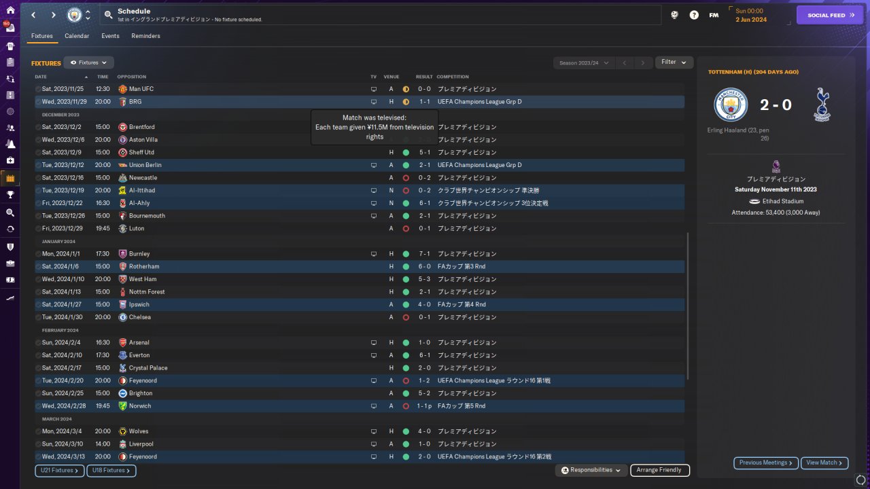Open the help question mark icon

[x=694, y=15]
